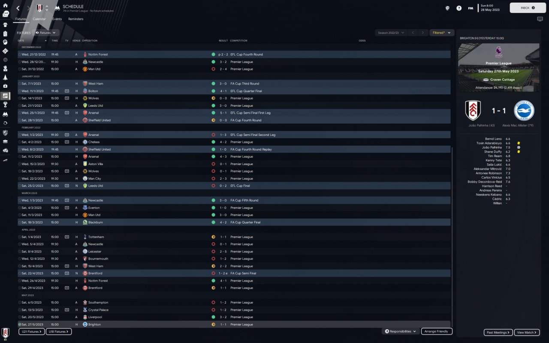Open Past Meetings
This screenshot has height=343, width=549.
[x=498, y=332]
